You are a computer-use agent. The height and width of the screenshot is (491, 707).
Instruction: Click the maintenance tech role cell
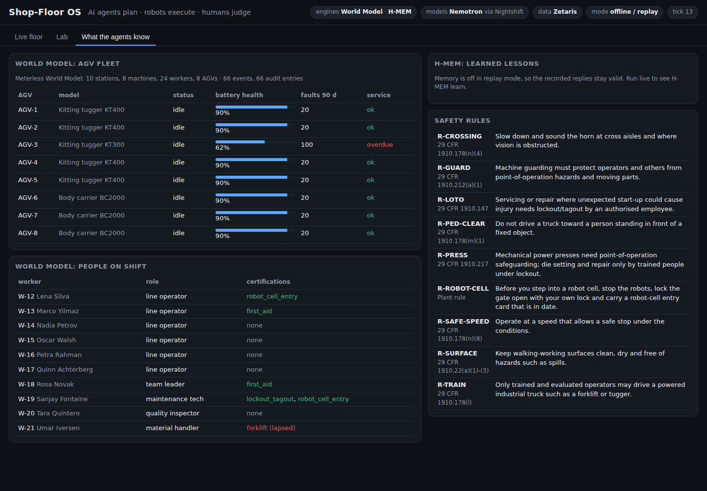coord(175,399)
